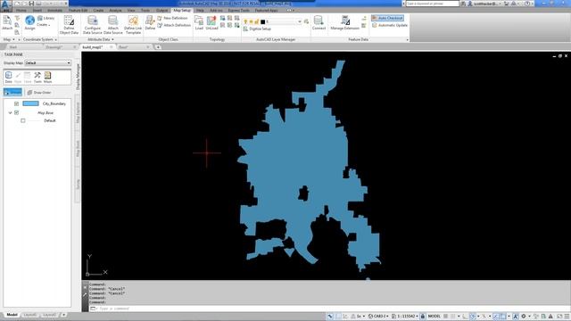
Task: Click Define Link Template
Action: coord(133,25)
